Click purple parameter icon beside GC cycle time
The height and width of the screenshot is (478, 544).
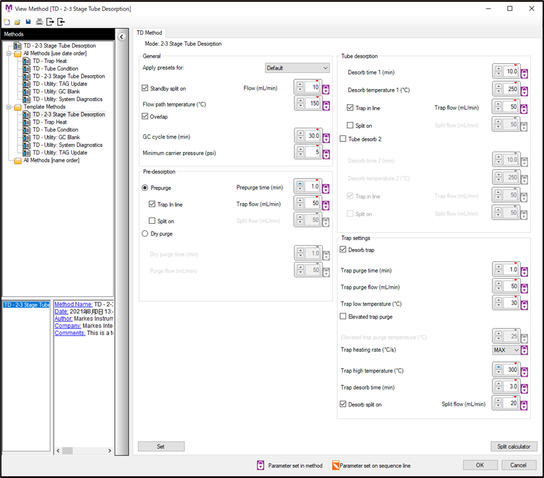pos(325,137)
